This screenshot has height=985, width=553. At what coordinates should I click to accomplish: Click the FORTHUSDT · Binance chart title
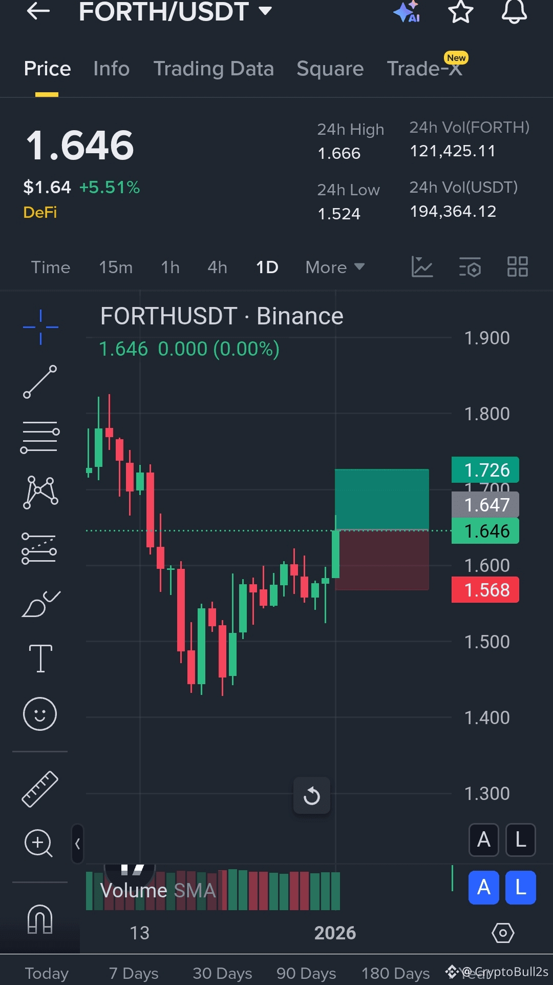click(x=222, y=316)
